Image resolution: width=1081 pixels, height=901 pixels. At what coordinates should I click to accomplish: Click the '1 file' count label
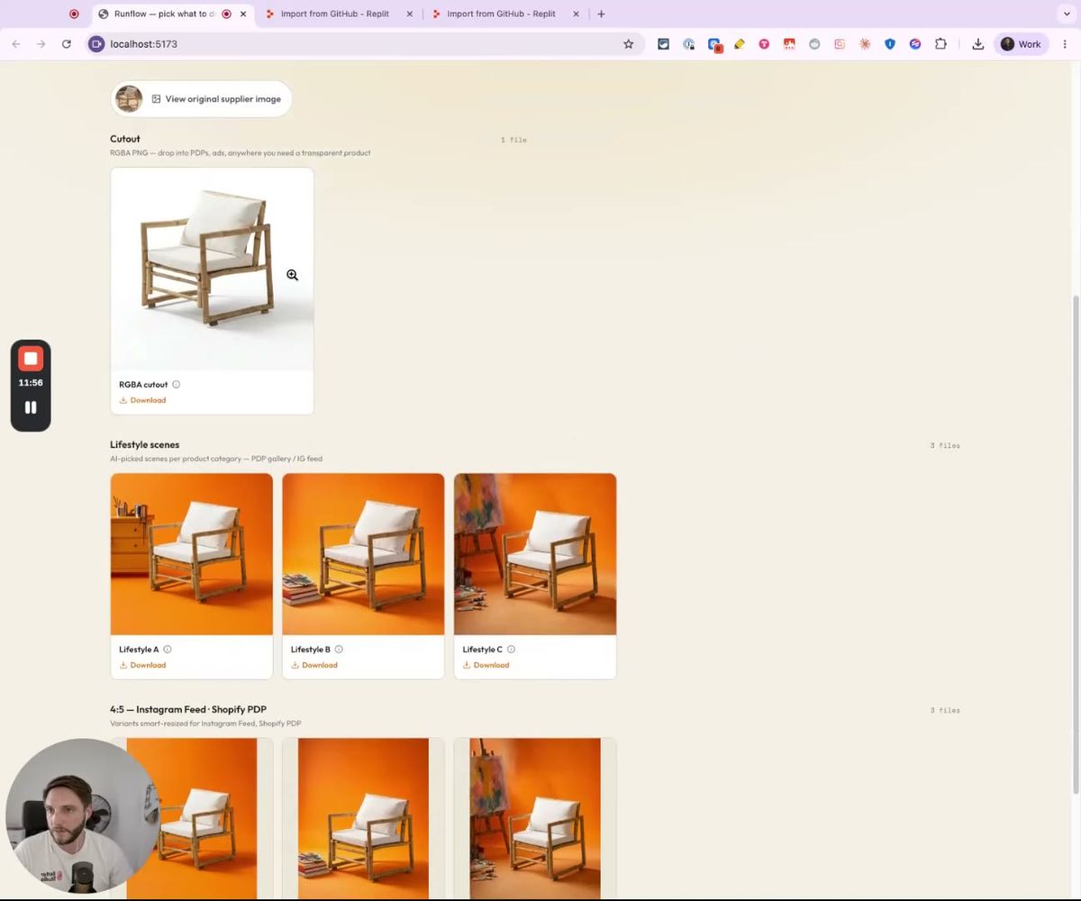pos(513,140)
